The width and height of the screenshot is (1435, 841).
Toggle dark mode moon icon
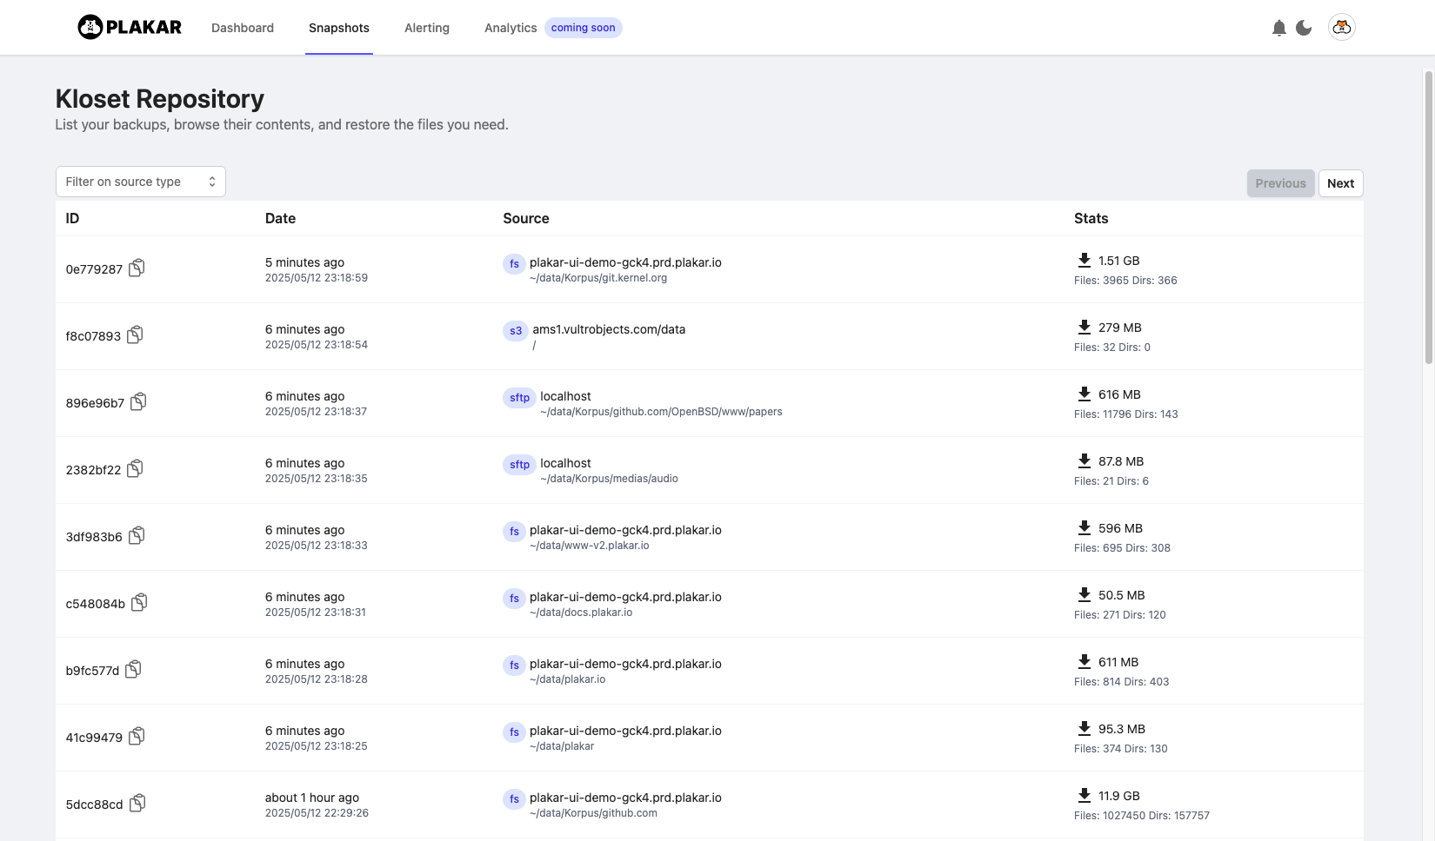click(x=1303, y=28)
